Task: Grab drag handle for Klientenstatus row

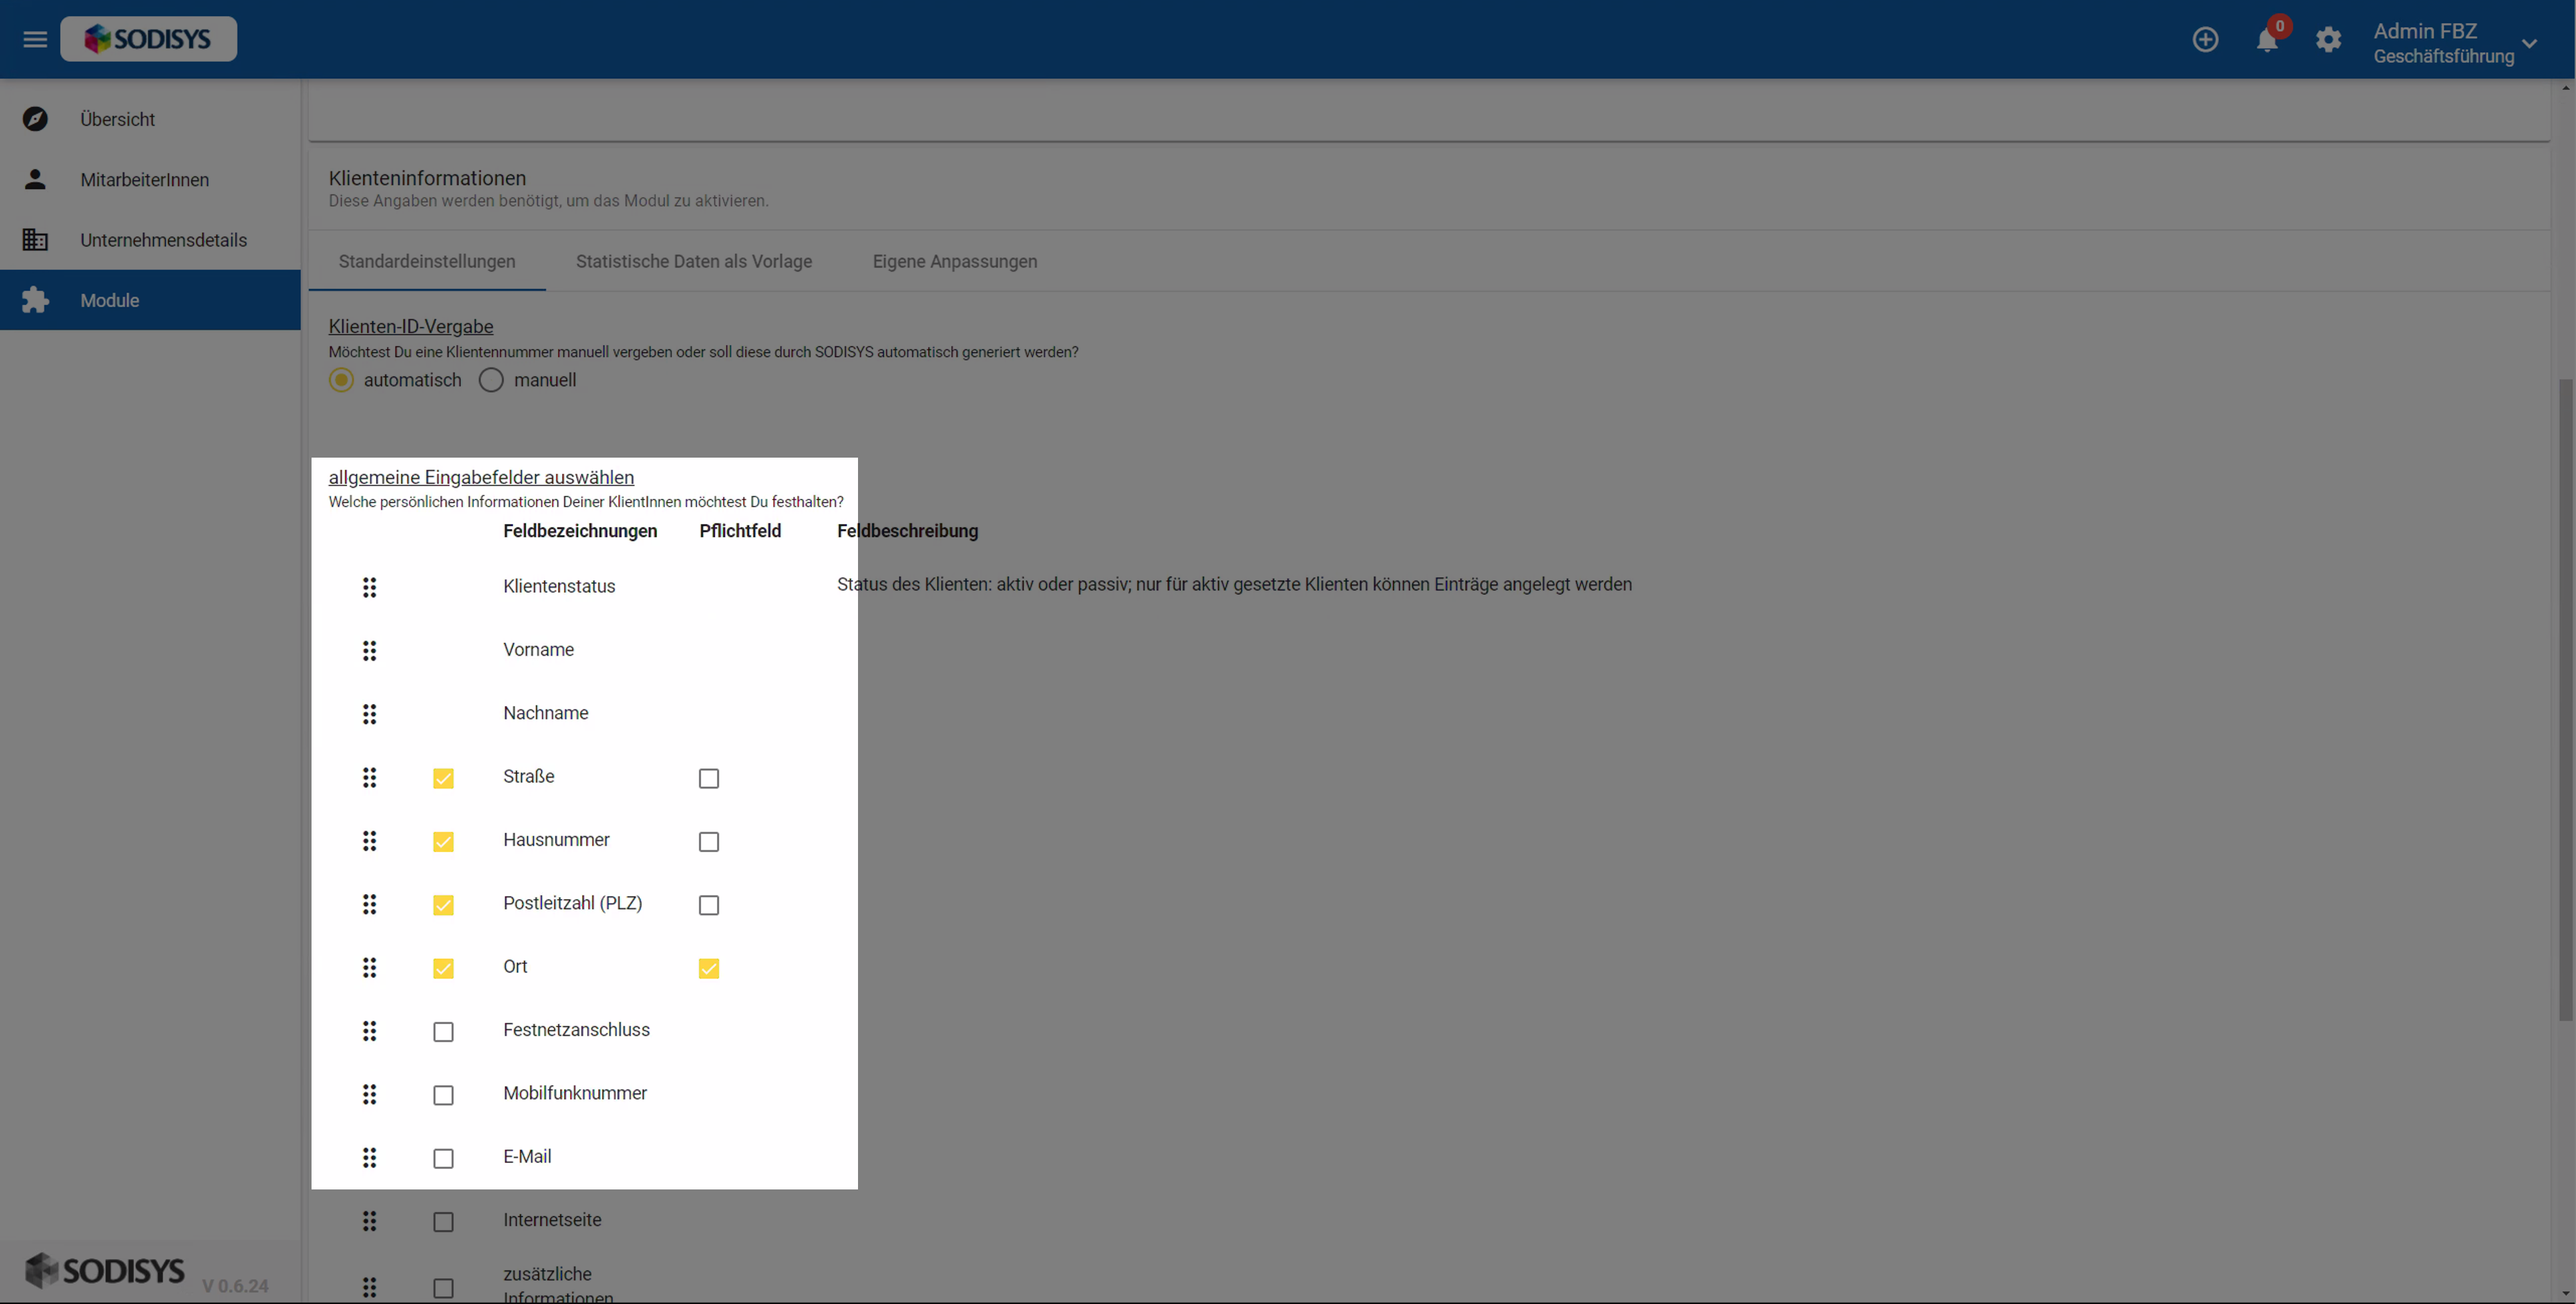Action: [369, 587]
